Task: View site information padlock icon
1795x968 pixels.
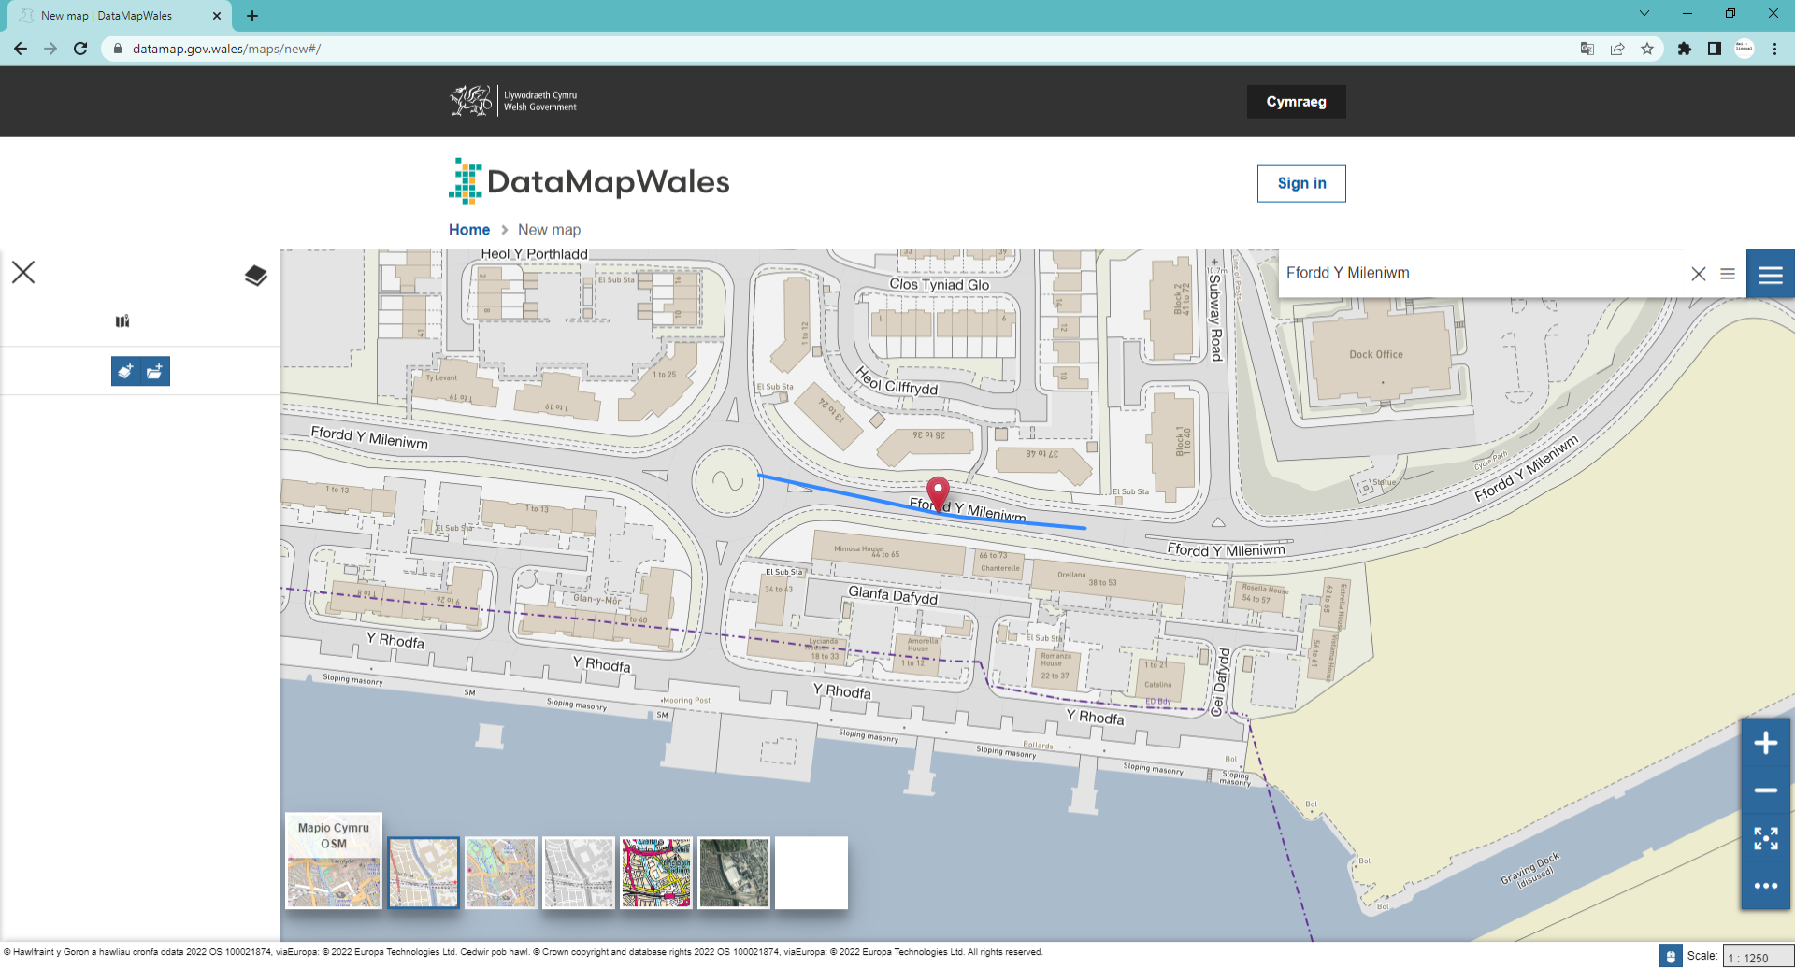Action: click(x=118, y=49)
